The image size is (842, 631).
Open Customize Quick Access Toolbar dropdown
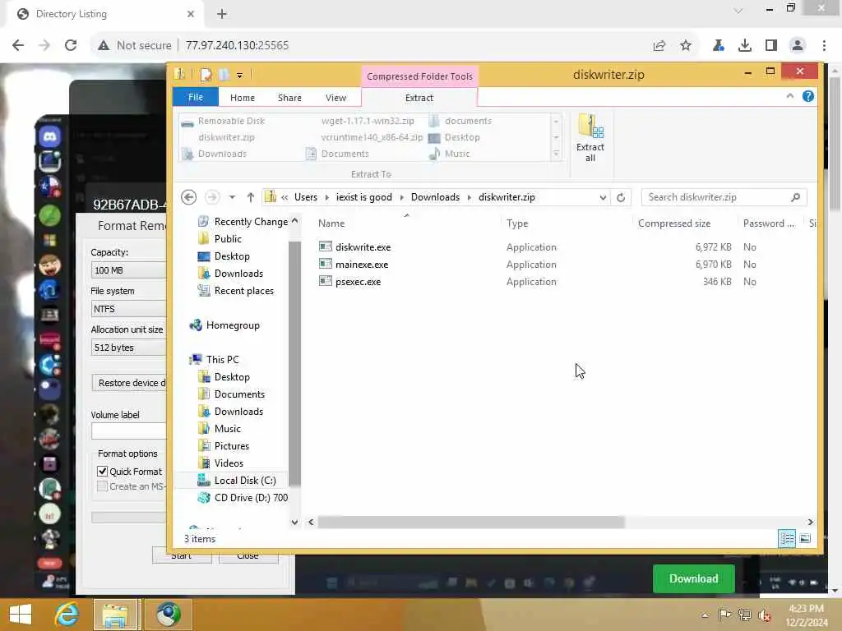[x=239, y=75]
